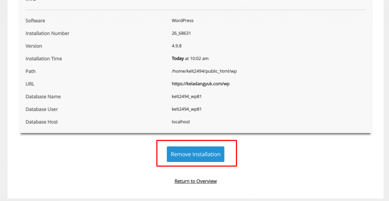The width and height of the screenshot is (389, 201).
Task: Select version value 4.9.8
Action: coord(177,46)
